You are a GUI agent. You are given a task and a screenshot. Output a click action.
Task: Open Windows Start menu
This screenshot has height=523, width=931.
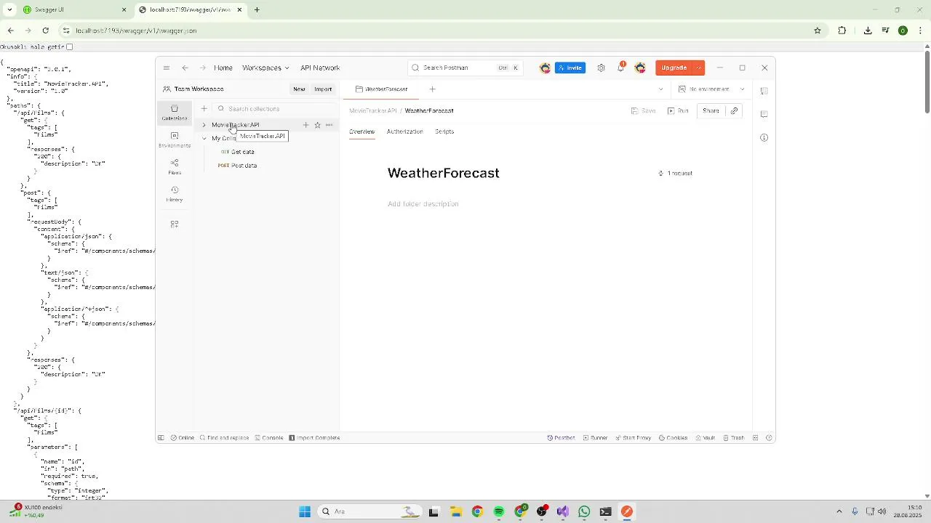(x=305, y=511)
